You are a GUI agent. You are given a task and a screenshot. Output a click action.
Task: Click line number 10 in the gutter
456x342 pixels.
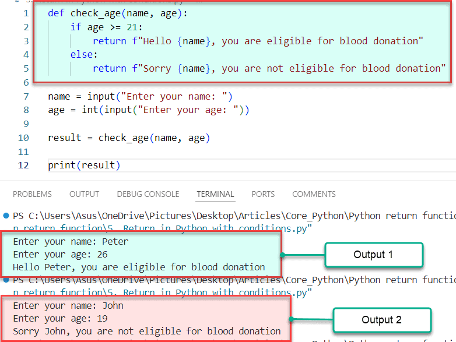23,137
